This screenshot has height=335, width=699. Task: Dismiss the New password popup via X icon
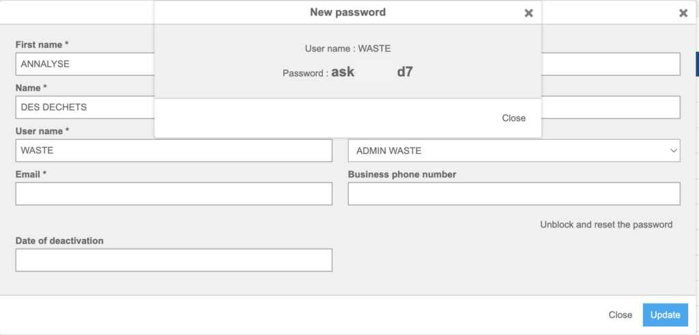point(529,14)
